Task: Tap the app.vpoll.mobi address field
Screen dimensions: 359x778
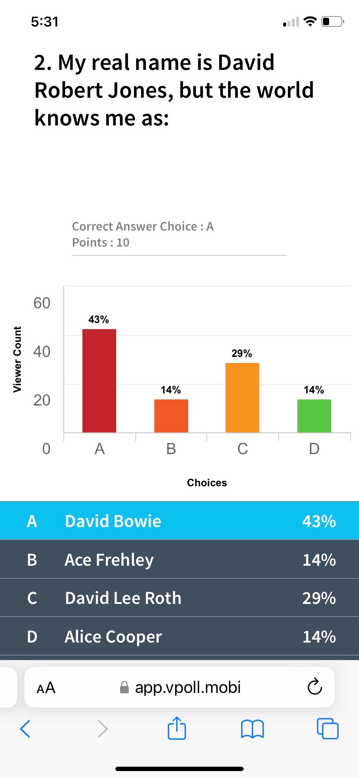Action: pyautogui.click(x=188, y=687)
